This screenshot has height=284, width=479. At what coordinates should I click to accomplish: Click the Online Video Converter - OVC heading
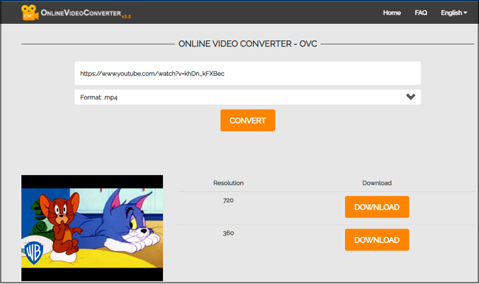pos(247,44)
